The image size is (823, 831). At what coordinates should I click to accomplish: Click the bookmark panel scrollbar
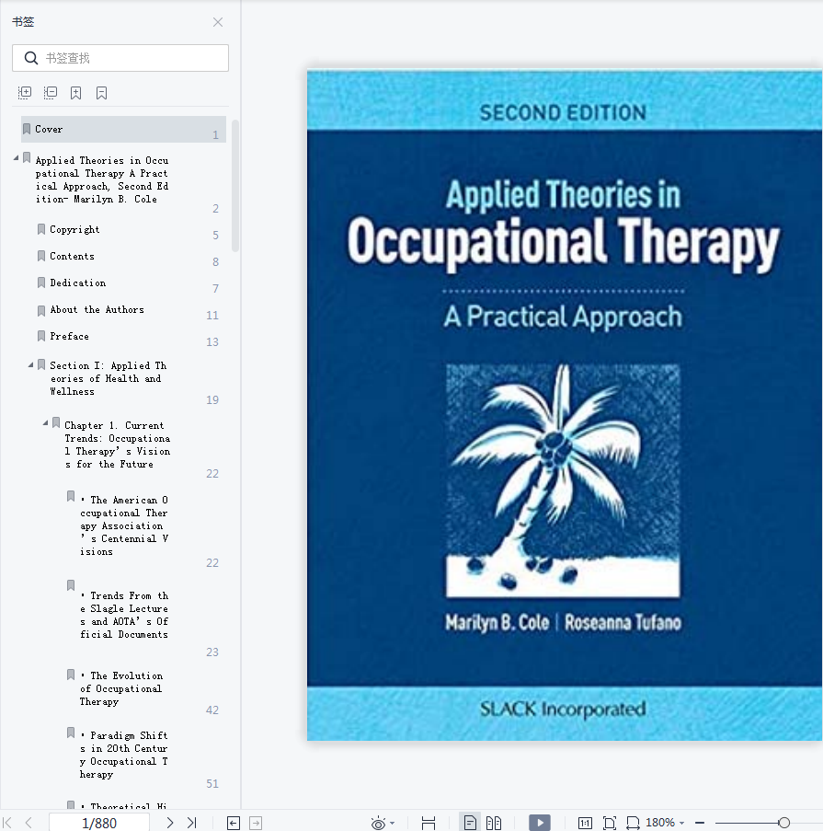tap(235, 186)
